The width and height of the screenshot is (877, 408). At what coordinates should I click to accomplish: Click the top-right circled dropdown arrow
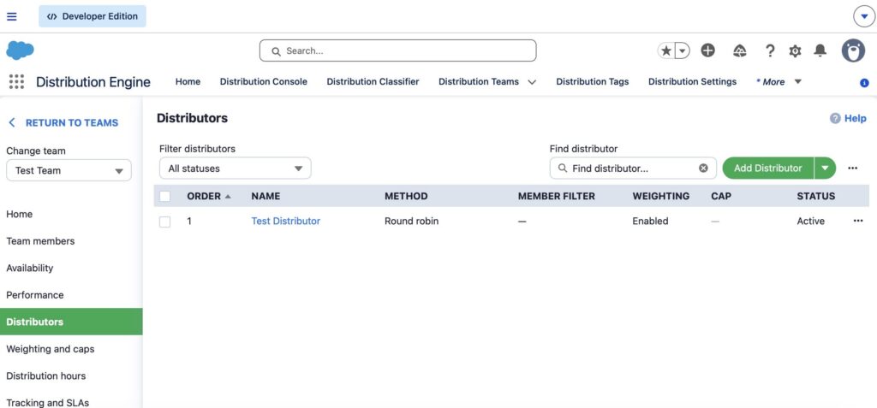(x=864, y=16)
